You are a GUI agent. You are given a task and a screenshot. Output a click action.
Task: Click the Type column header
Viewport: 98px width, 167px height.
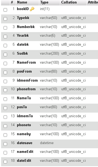click(44, 2)
